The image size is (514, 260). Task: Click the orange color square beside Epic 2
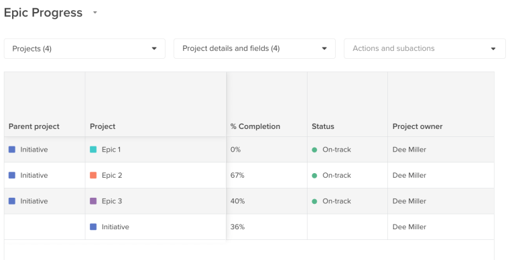click(x=93, y=175)
